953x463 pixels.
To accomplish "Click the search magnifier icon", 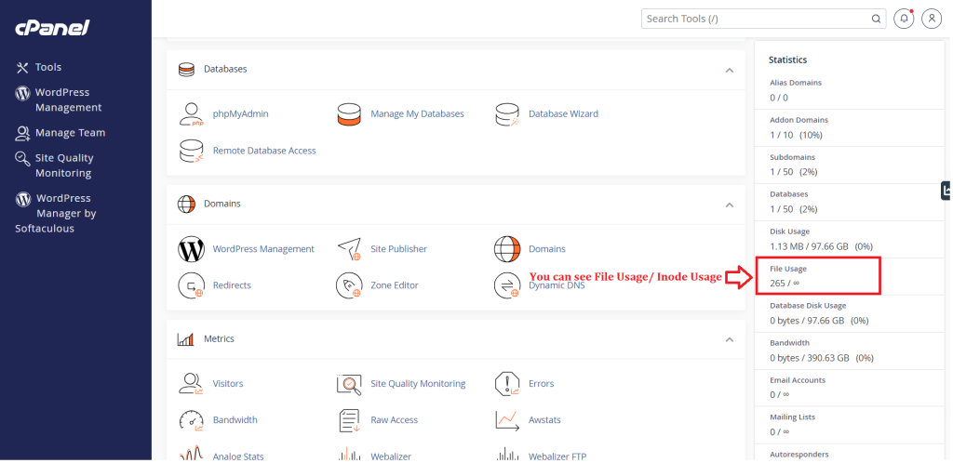I will [x=876, y=19].
